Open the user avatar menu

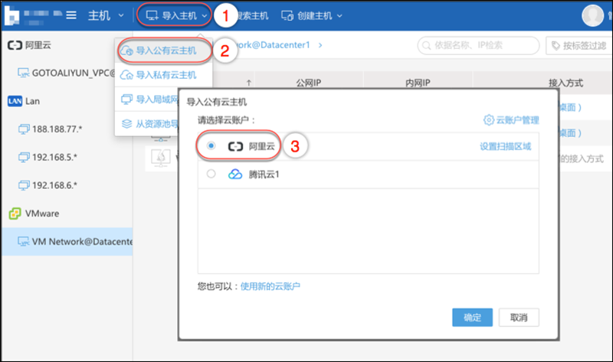coord(592,15)
